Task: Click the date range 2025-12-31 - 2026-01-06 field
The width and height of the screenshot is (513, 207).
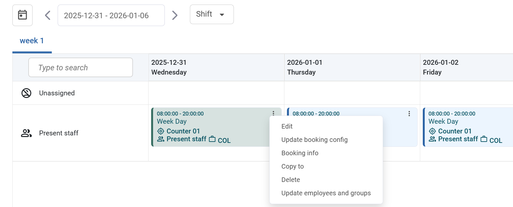Action: [111, 15]
